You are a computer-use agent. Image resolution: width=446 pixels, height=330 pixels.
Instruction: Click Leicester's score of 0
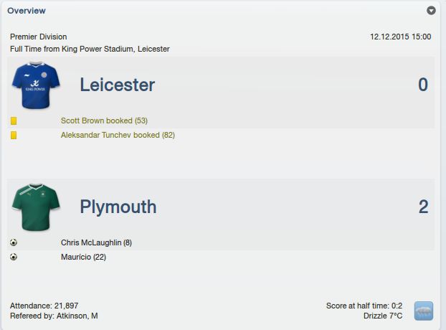coord(423,85)
